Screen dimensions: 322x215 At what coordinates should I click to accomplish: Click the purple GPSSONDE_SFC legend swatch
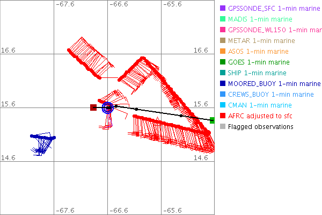[222, 9]
